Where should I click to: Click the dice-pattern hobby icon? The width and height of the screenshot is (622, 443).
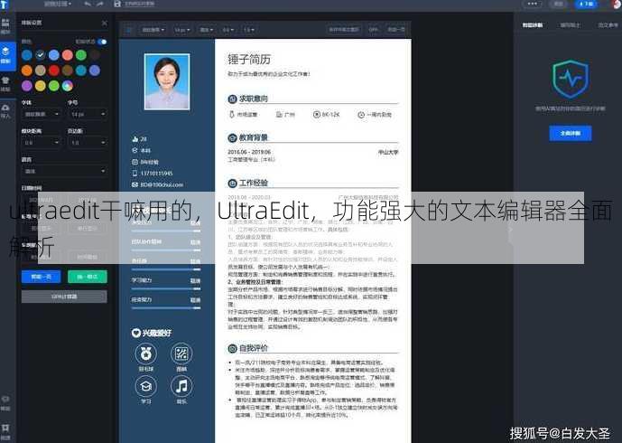pos(181,353)
